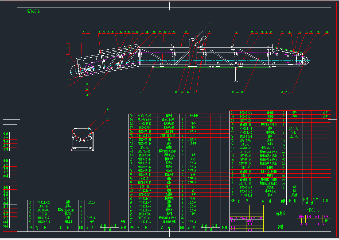This screenshot has width=339, height=240.
Task: Click M1000.15-21 in row 52
Action: point(43,218)
